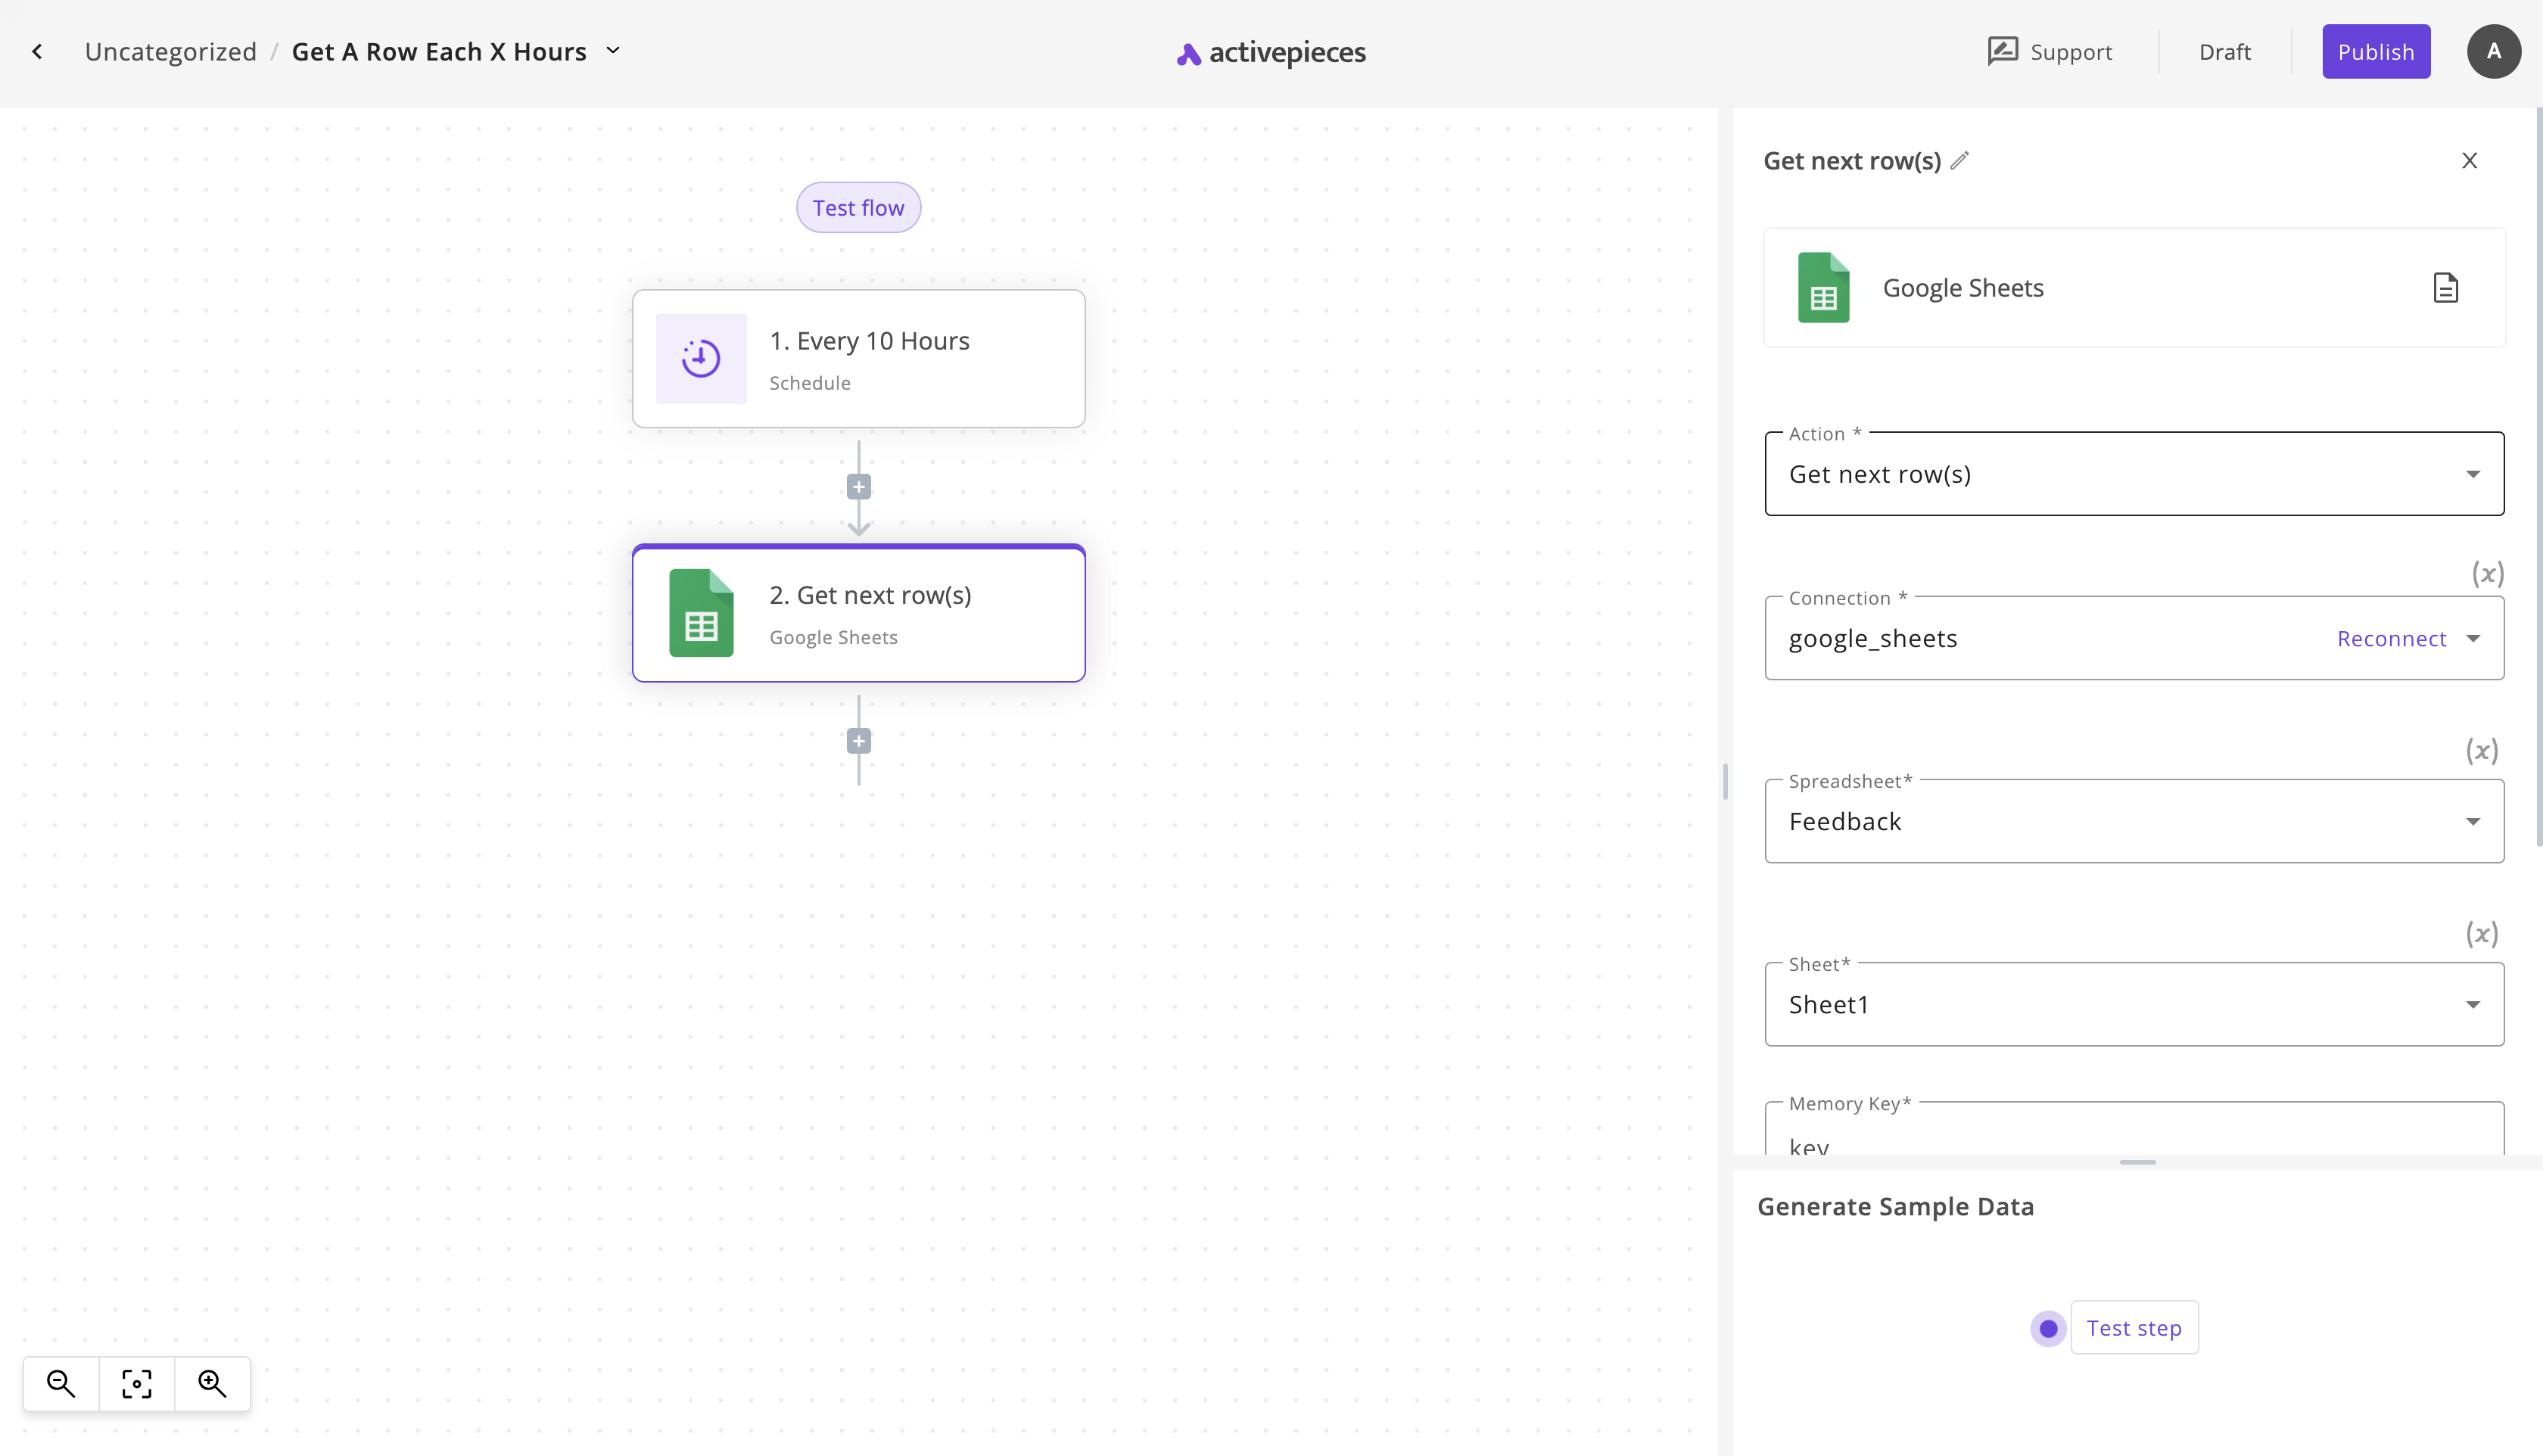Image resolution: width=2543 pixels, height=1456 pixels.
Task: Open the Spreadsheet Feedback dropdown
Action: point(2134,822)
